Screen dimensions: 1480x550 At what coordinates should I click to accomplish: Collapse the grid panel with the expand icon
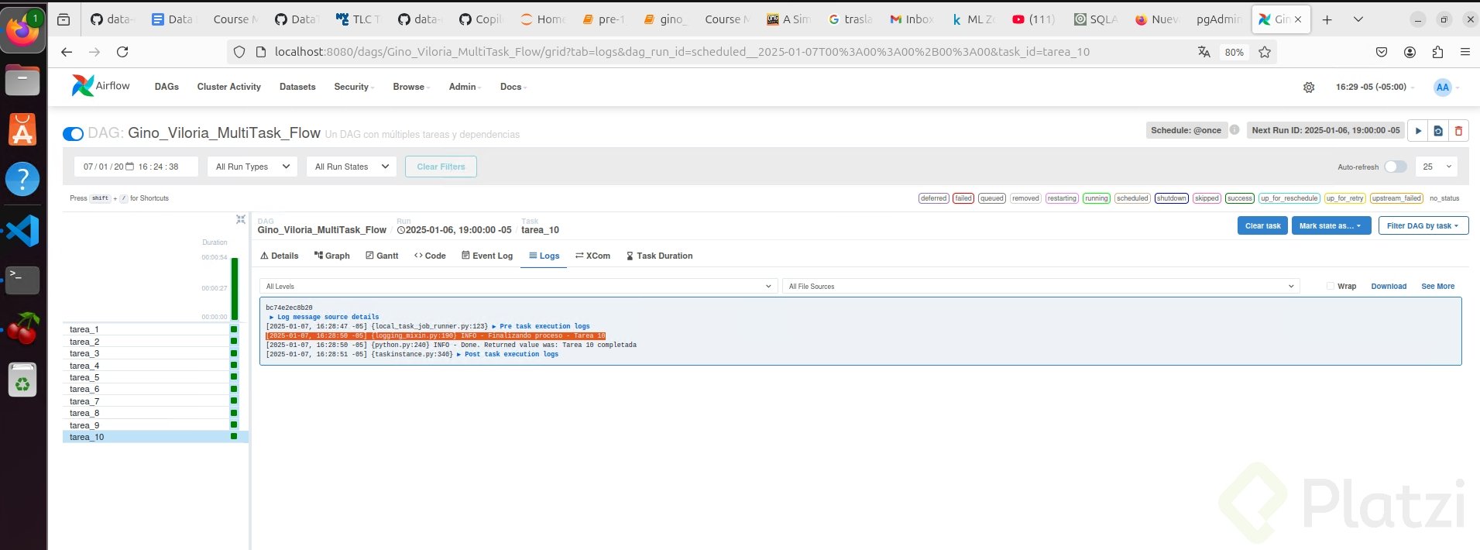coord(241,220)
